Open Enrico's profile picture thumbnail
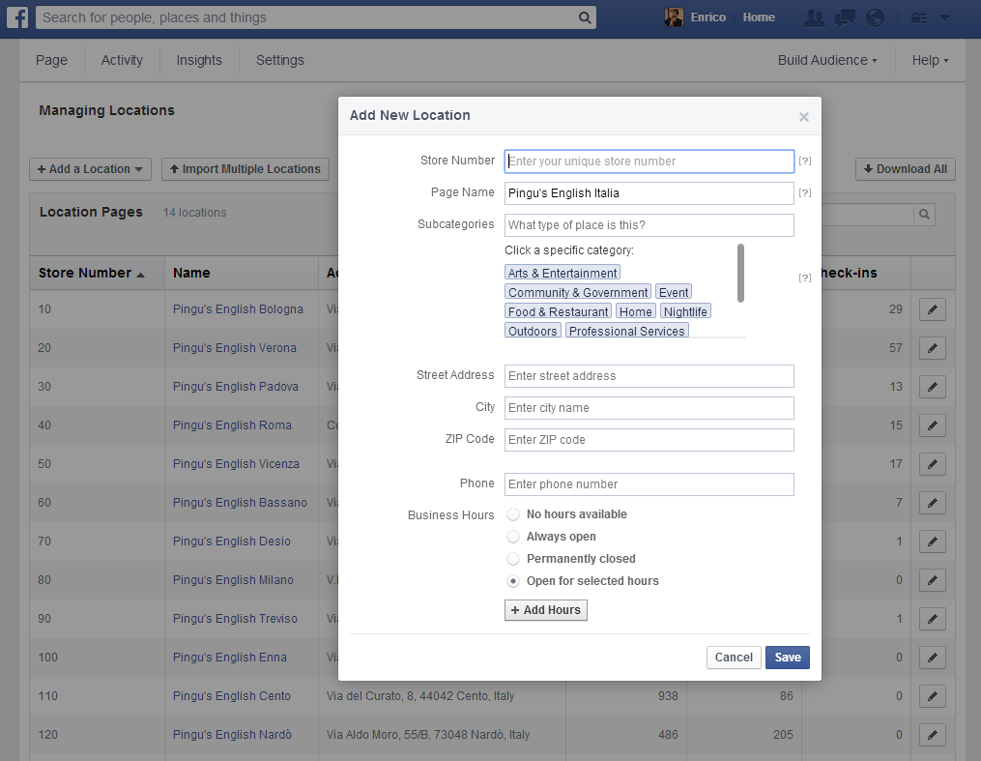This screenshot has width=981, height=761. coord(674,16)
